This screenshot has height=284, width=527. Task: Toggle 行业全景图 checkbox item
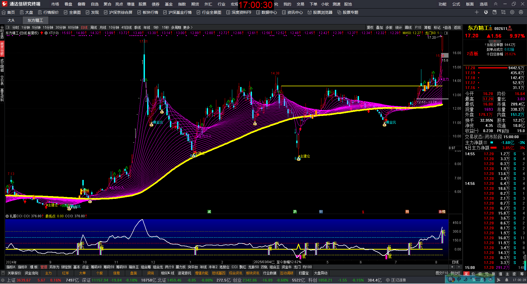pos(209,12)
